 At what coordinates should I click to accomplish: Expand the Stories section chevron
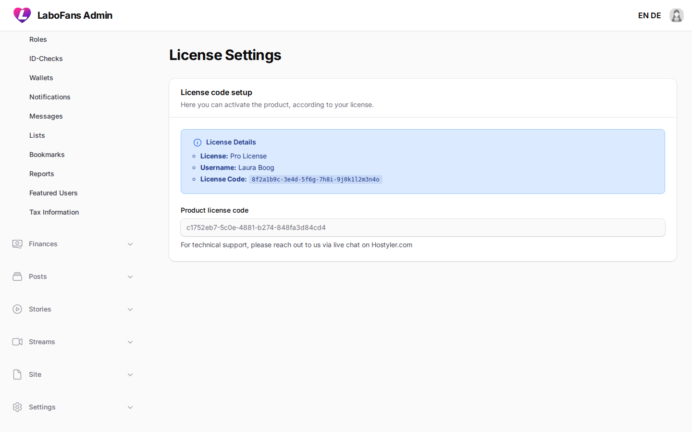coord(130,310)
